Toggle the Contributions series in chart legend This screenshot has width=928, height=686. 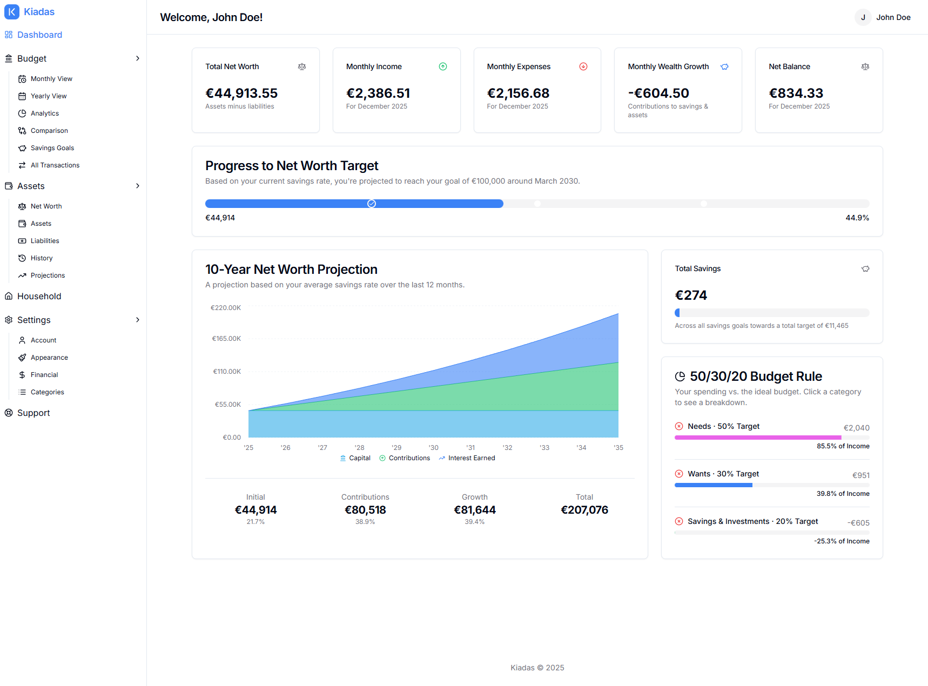coord(405,458)
